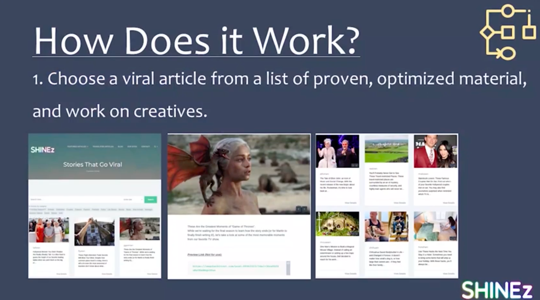Click View Details on mouse village card
Viewport: 540px width, 300px height.
pyautogui.click(x=351, y=274)
